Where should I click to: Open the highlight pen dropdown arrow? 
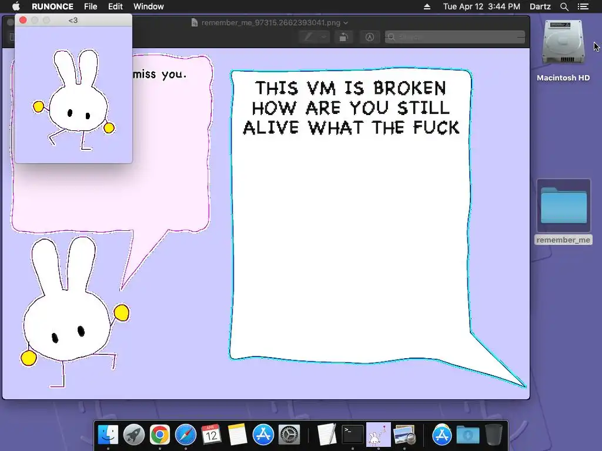(324, 37)
